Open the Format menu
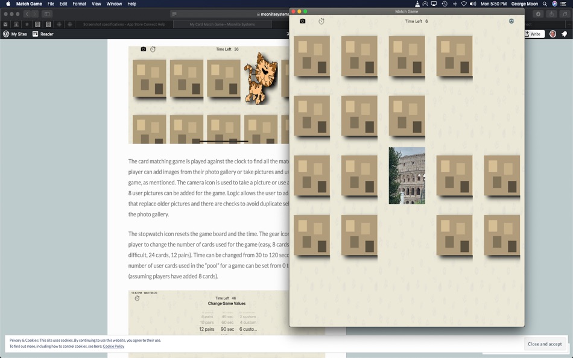Viewport: 573px width, 358px height. 79,4
